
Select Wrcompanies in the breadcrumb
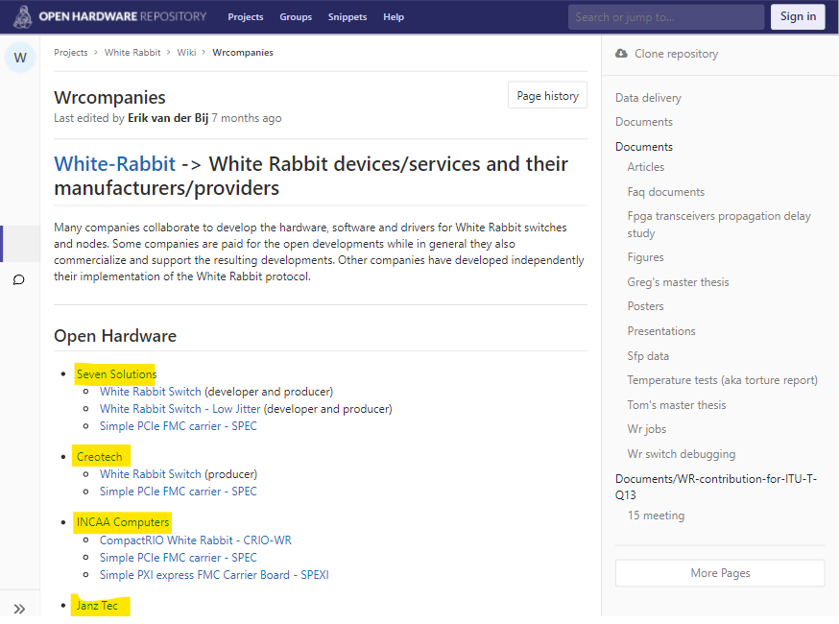243,53
